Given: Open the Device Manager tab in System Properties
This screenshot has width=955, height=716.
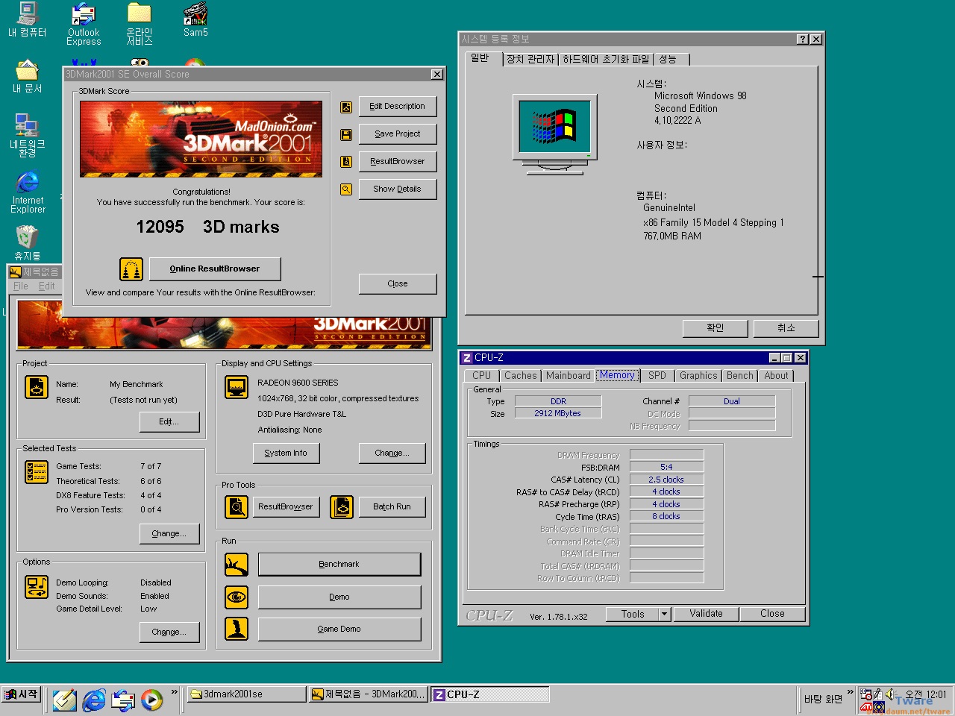Looking at the screenshot, I should point(530,60).
